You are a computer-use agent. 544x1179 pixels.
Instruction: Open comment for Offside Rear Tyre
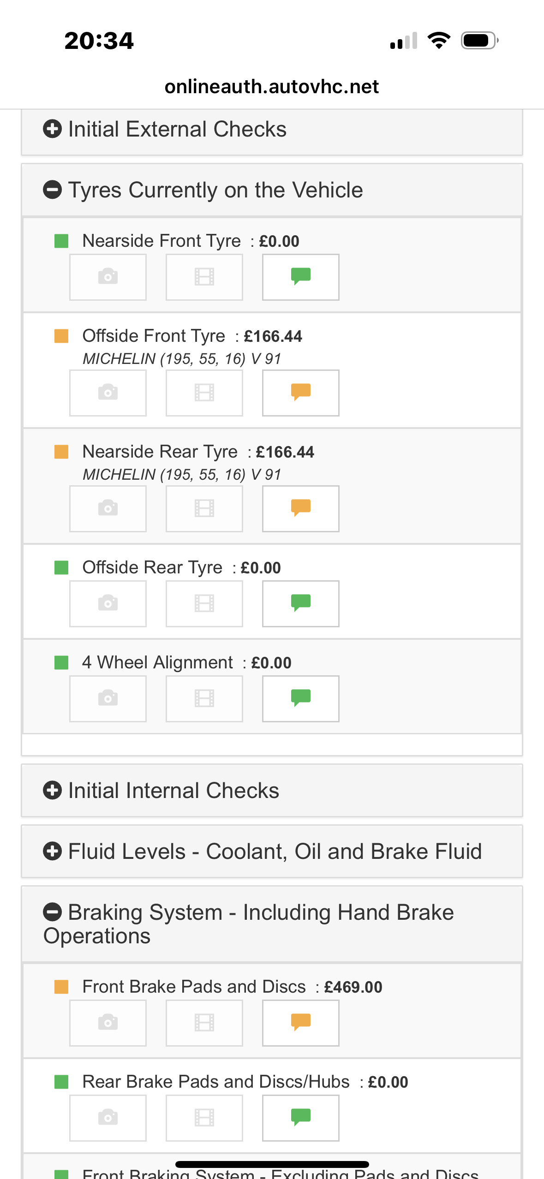pyautogui.click(x=300, y=603)
